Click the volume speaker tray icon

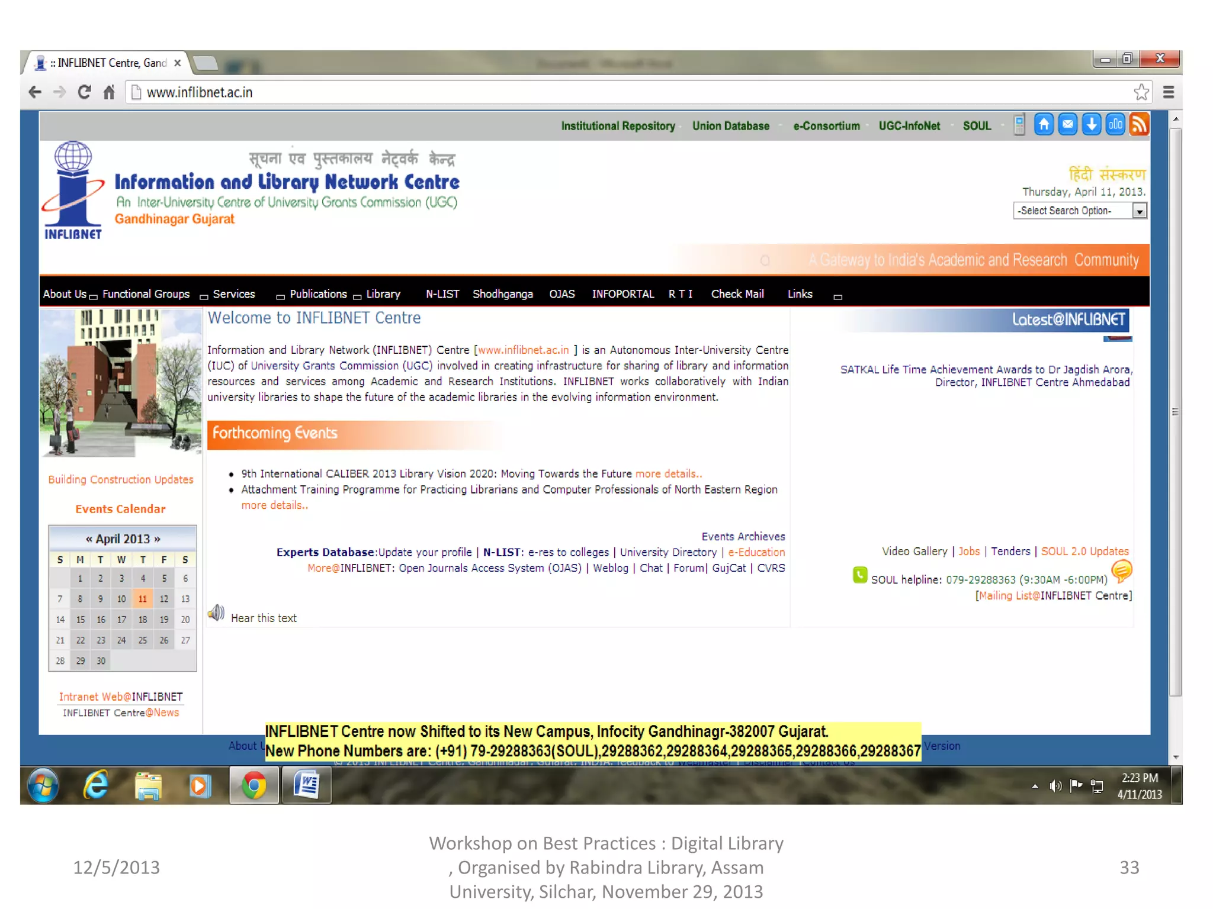(x=1055, y=786)
